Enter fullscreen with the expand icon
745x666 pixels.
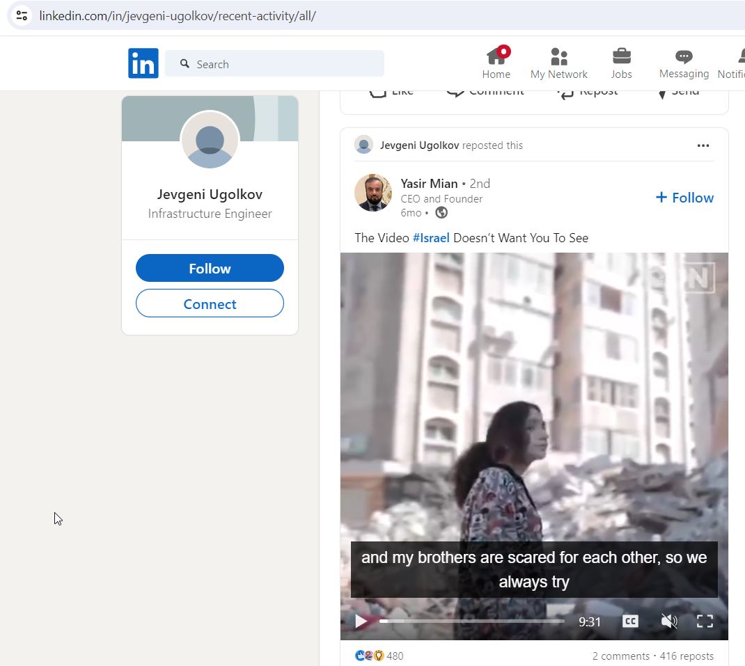pyautogui.click(x=705, y=621)
